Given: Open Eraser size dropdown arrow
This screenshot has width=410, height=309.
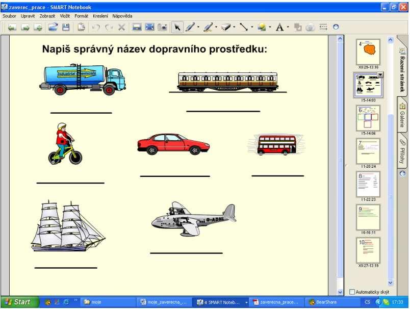Looking at the screenshot, I should 234,27.
